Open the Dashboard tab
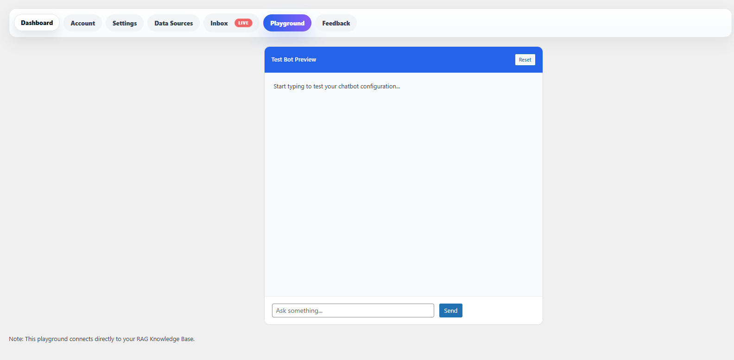 (x=37, y=23)
